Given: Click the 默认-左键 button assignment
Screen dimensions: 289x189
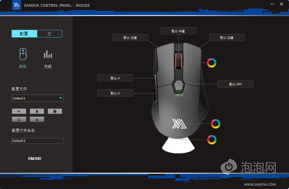Looking at the screenshot, I should click(131, 37).
